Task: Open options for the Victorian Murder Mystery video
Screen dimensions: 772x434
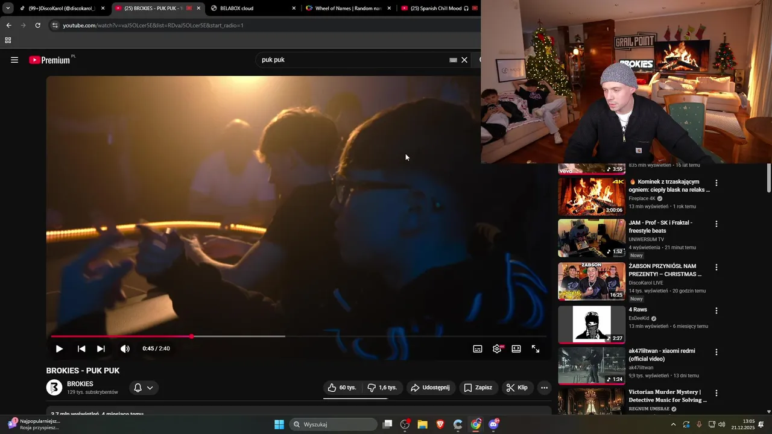Action: tap(717, 392)
